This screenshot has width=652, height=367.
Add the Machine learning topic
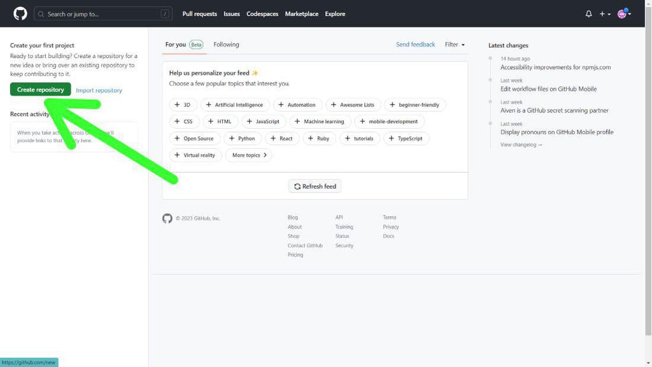[x=320, y=122]
